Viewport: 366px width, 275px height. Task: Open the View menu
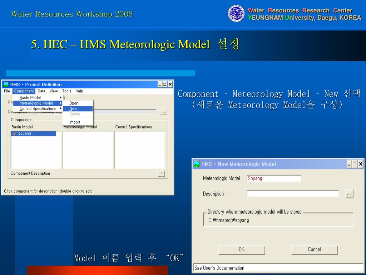coord(54,91)
